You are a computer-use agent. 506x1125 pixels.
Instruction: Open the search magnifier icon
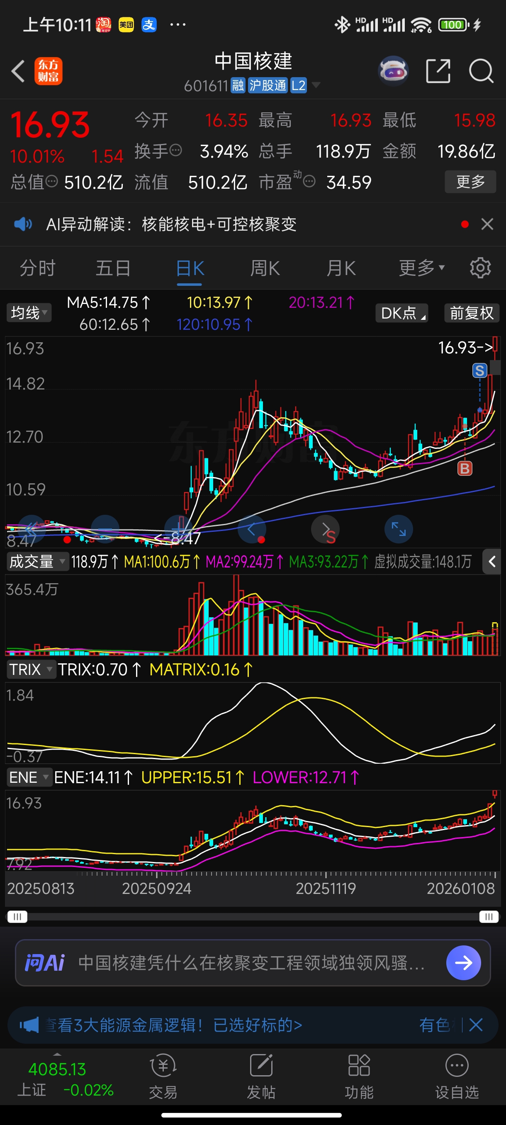click(481, 71)
